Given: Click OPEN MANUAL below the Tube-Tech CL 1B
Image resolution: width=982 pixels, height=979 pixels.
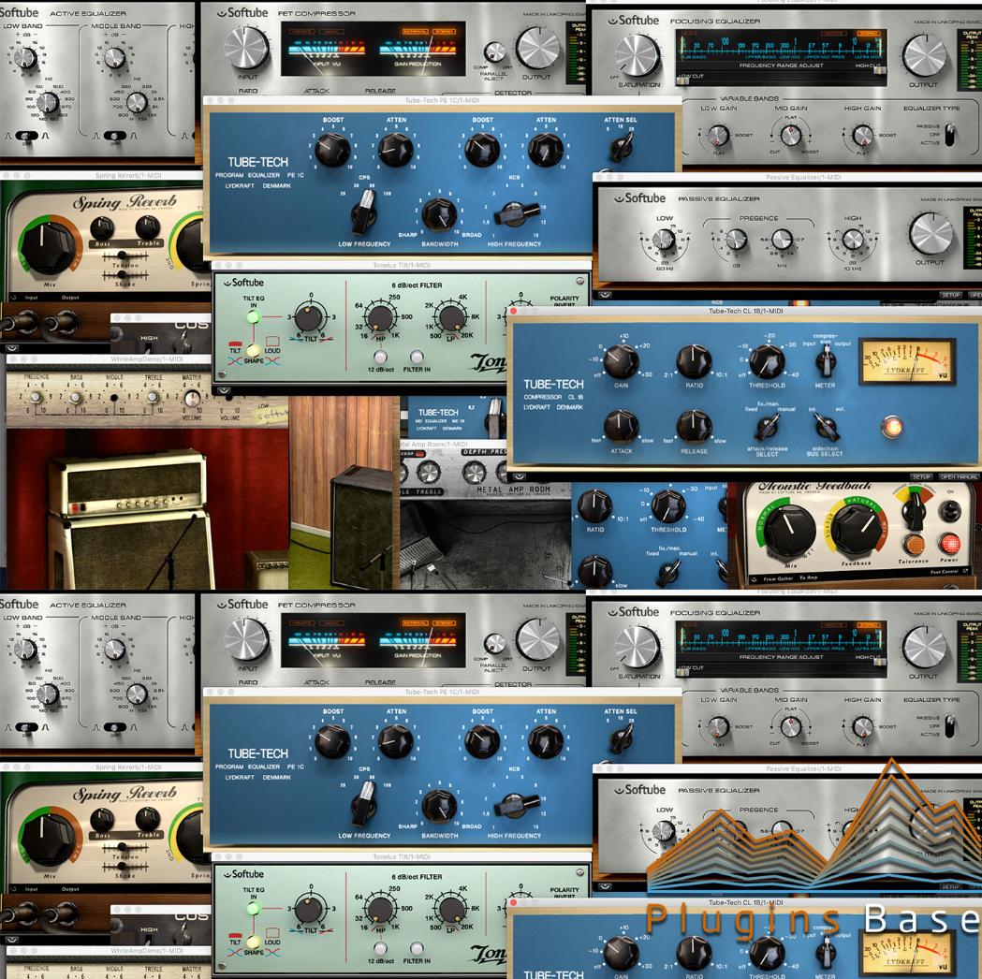Looking at the screenshot, I should pyautogui.click(x=959, y=477).
